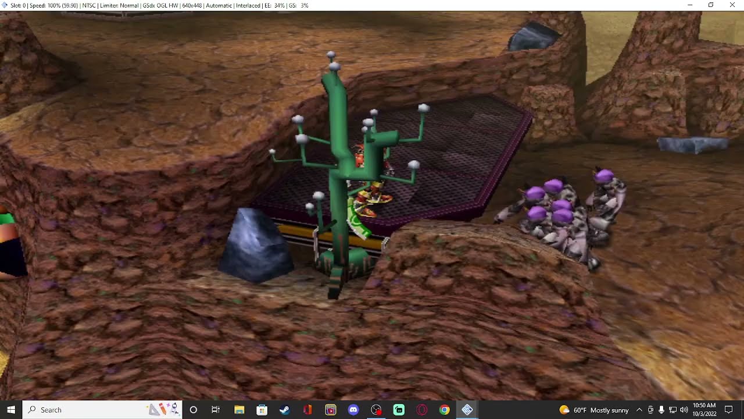Maximize or restore the PCSX2 window
This screenshot has height=419, width=744.
point(711,5)
